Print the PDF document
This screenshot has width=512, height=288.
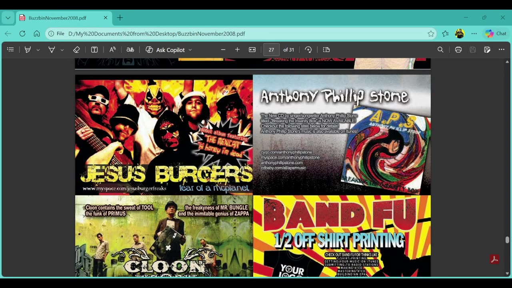tap(458, 50)
